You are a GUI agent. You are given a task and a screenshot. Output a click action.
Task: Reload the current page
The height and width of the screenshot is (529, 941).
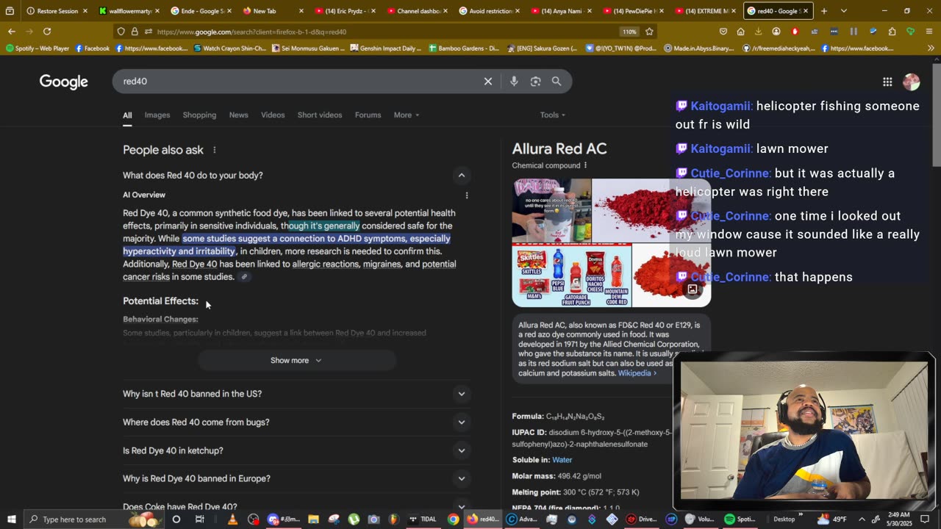(x=47, y=32)
